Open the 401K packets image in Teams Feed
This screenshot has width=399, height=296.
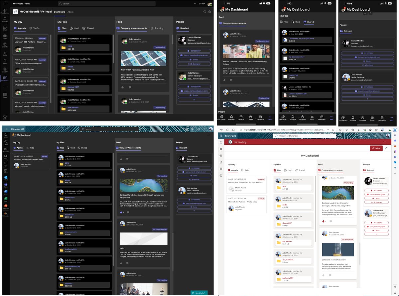coord(144,58)
